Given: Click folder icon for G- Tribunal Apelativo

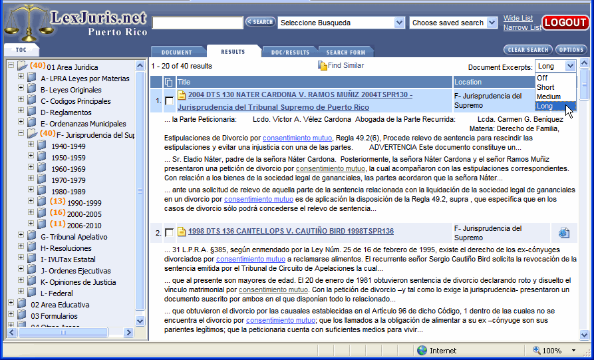Looking at the screenshot, I should pyautogui.click(x=32, y=236).
